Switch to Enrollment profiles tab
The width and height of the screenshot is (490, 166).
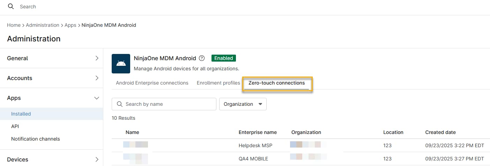pyautogui.click(x=218, y=83)
